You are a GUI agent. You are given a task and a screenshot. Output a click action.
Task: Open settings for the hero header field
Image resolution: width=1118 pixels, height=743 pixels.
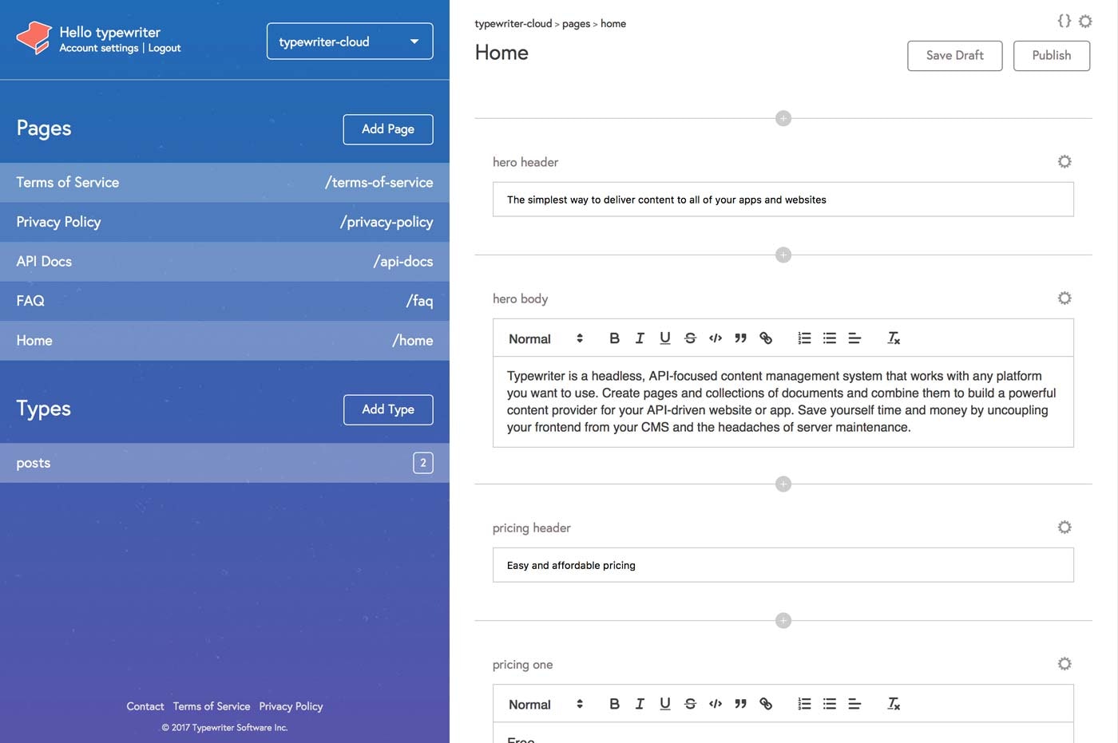1064,161
